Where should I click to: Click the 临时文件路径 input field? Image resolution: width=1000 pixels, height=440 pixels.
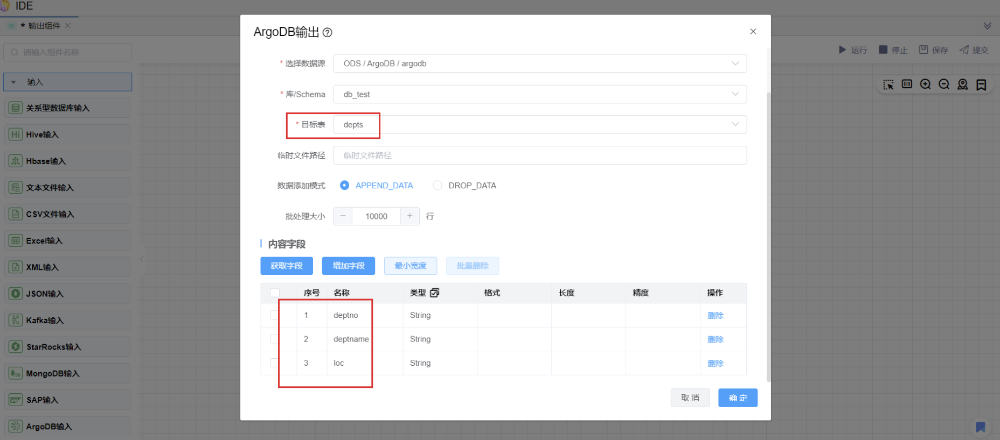tap(539, 155)
